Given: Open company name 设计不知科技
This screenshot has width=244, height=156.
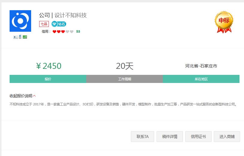Looking at the screenshot, I should (70, 15).
